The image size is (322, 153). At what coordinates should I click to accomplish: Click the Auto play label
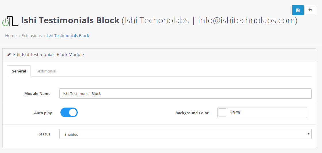[x=43, y=113]
